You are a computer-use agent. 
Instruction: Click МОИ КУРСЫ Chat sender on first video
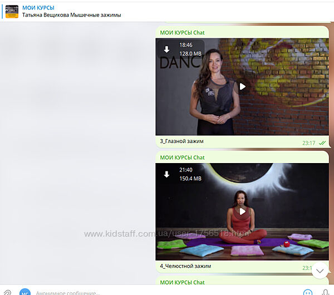182,33
